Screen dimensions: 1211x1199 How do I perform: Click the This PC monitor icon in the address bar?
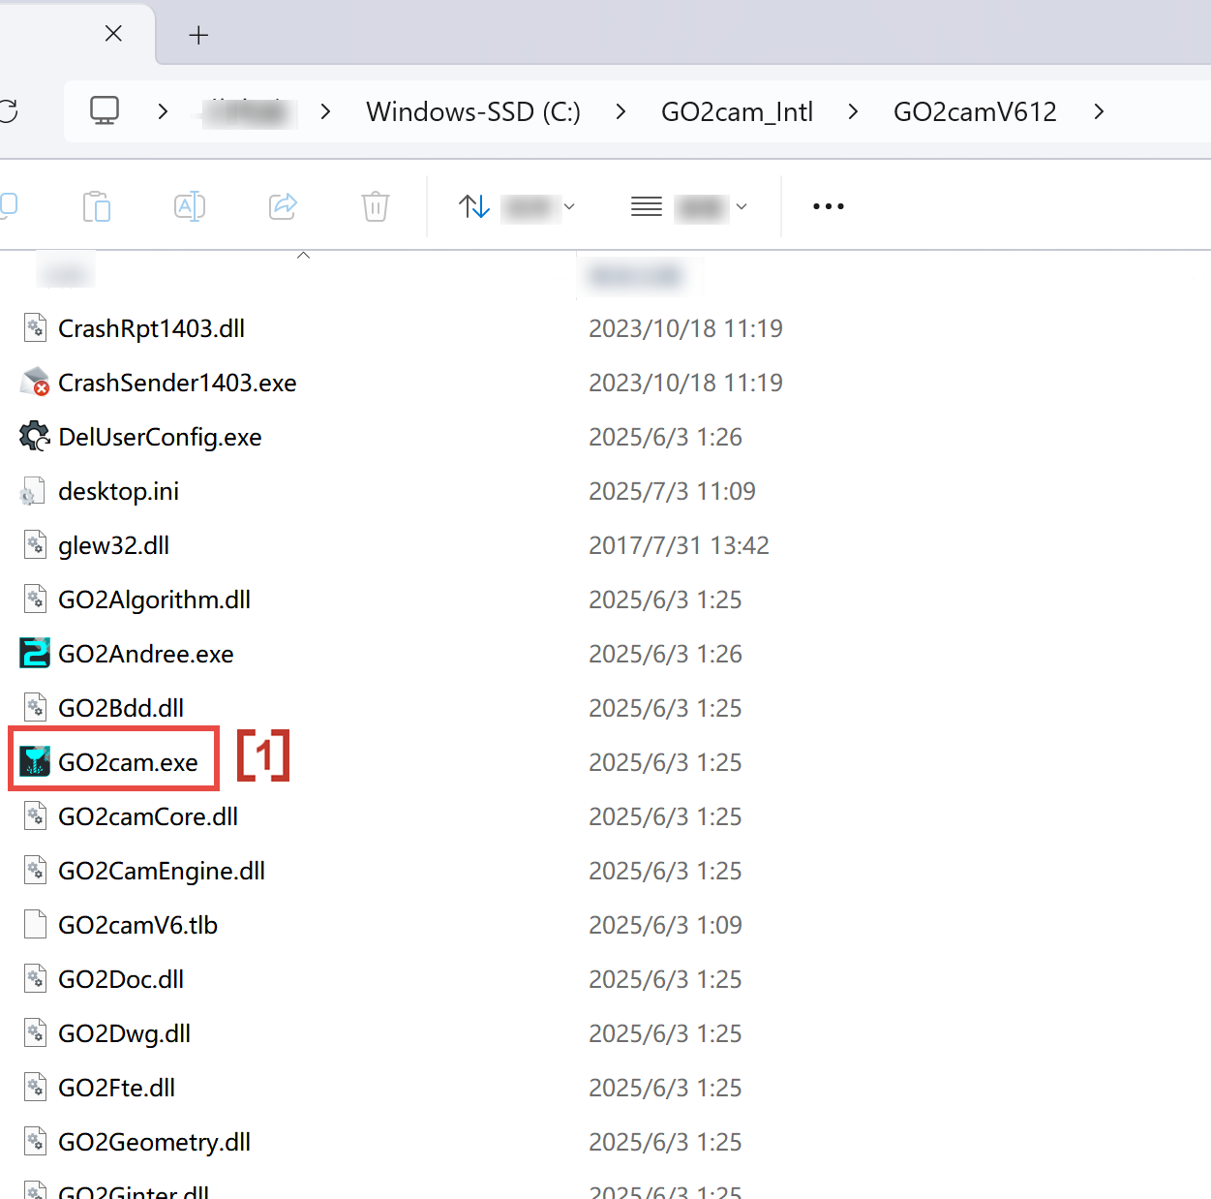(x=105, y=111)
